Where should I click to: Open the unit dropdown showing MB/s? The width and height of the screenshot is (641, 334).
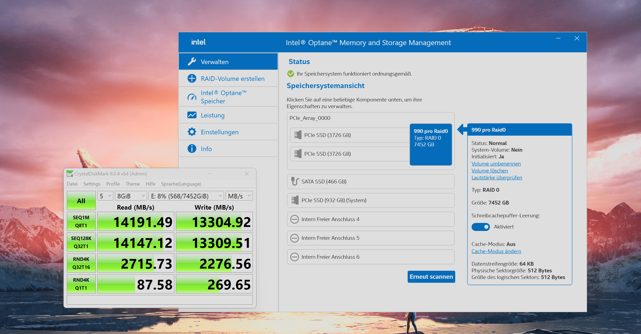coord(239,196)
